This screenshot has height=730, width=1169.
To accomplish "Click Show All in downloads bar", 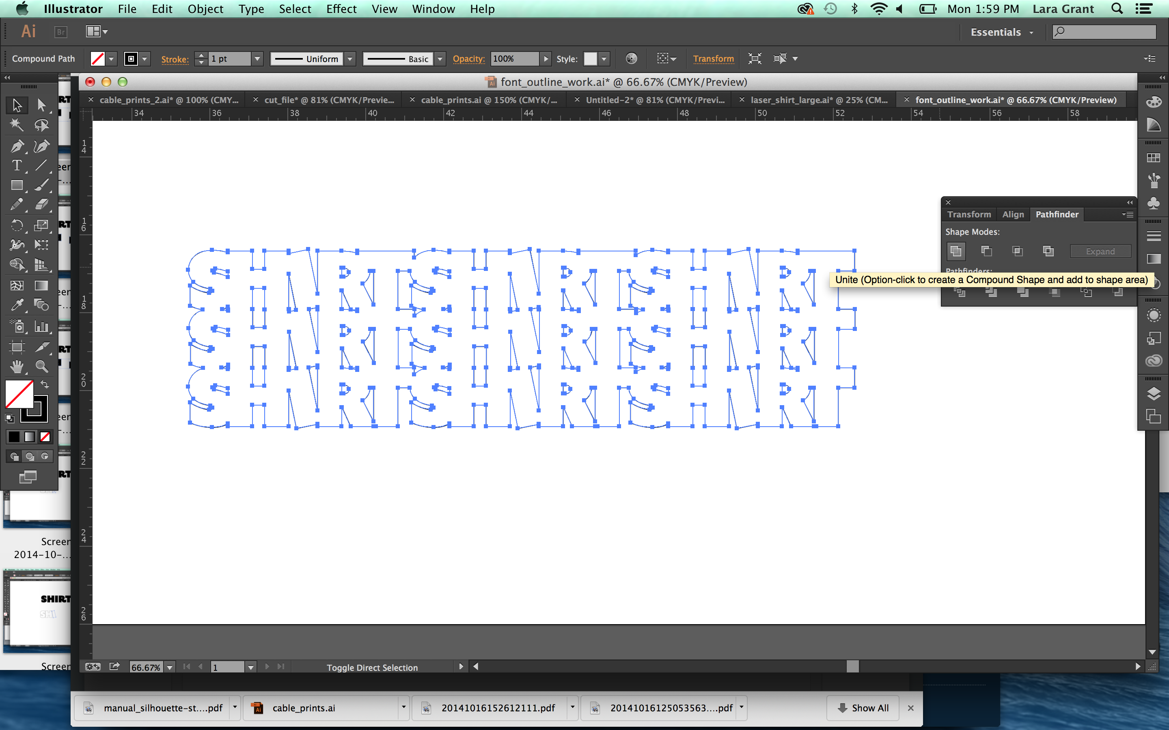I will point(863,708).
